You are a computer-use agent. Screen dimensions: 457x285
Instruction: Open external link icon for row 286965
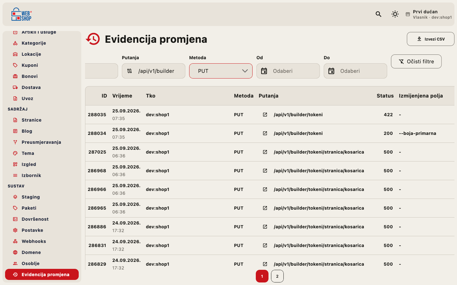pos(265,208)
